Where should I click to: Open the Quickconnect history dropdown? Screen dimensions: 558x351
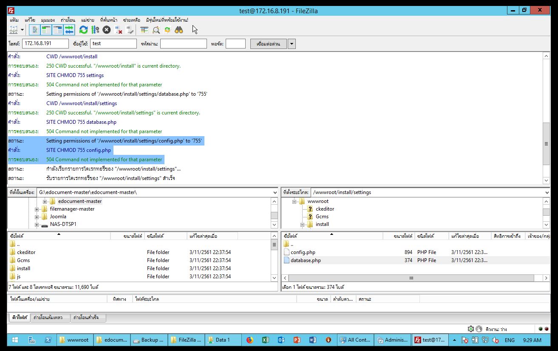point(292,43)
